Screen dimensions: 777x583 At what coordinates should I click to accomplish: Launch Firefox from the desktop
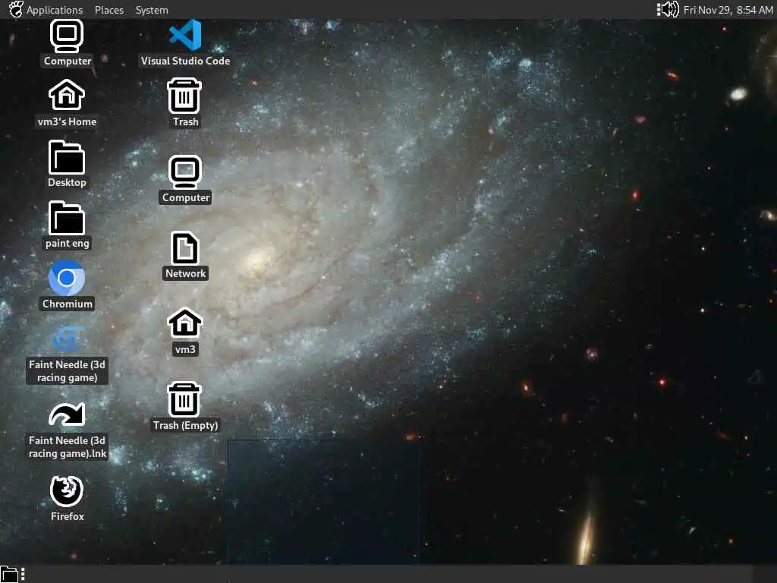click(x=67, y=491)
